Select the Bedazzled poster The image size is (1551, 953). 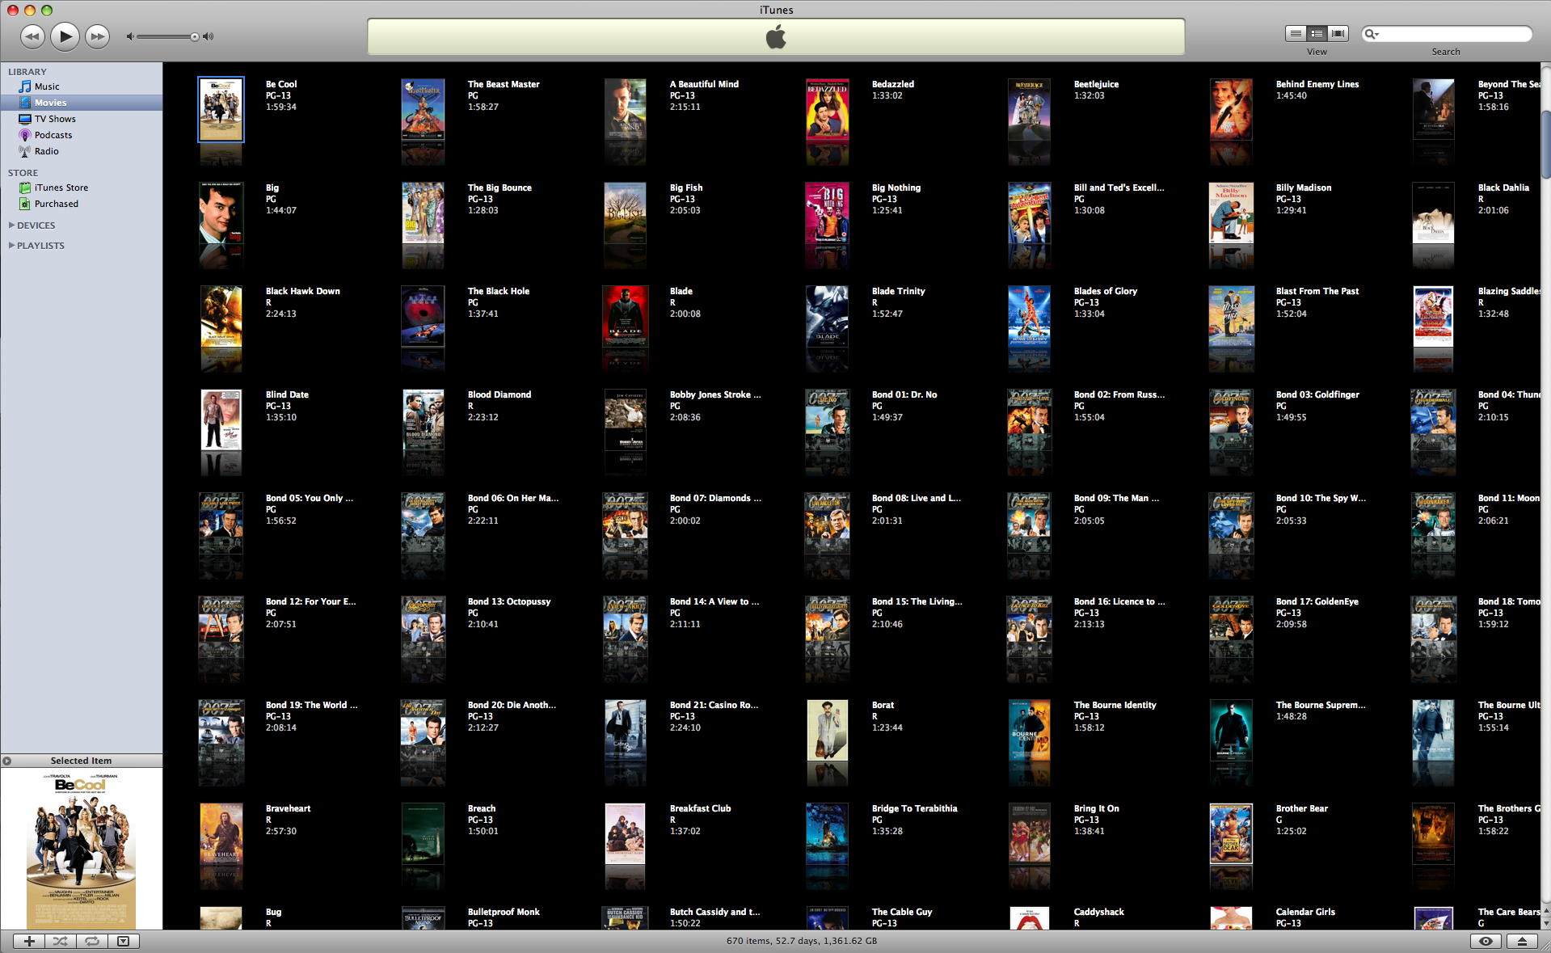pos(827,110)
